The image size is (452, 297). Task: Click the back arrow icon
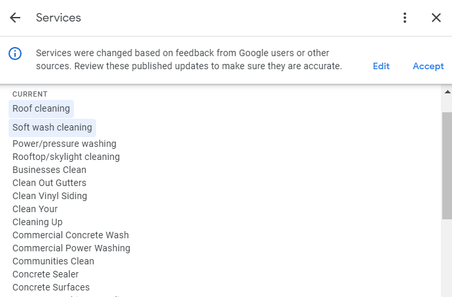15,18
